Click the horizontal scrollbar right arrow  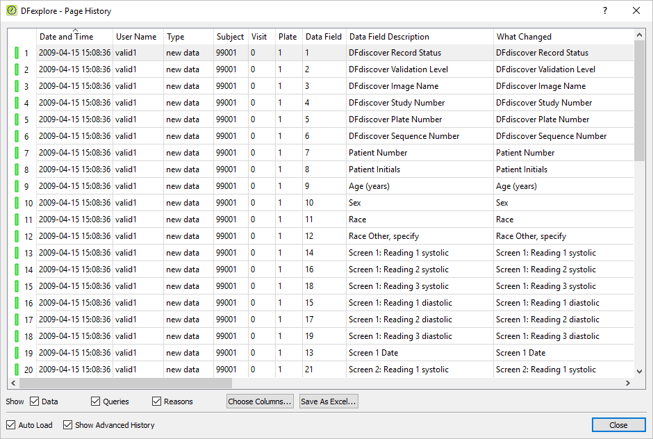pyautogui.click(x=627, y=383)
